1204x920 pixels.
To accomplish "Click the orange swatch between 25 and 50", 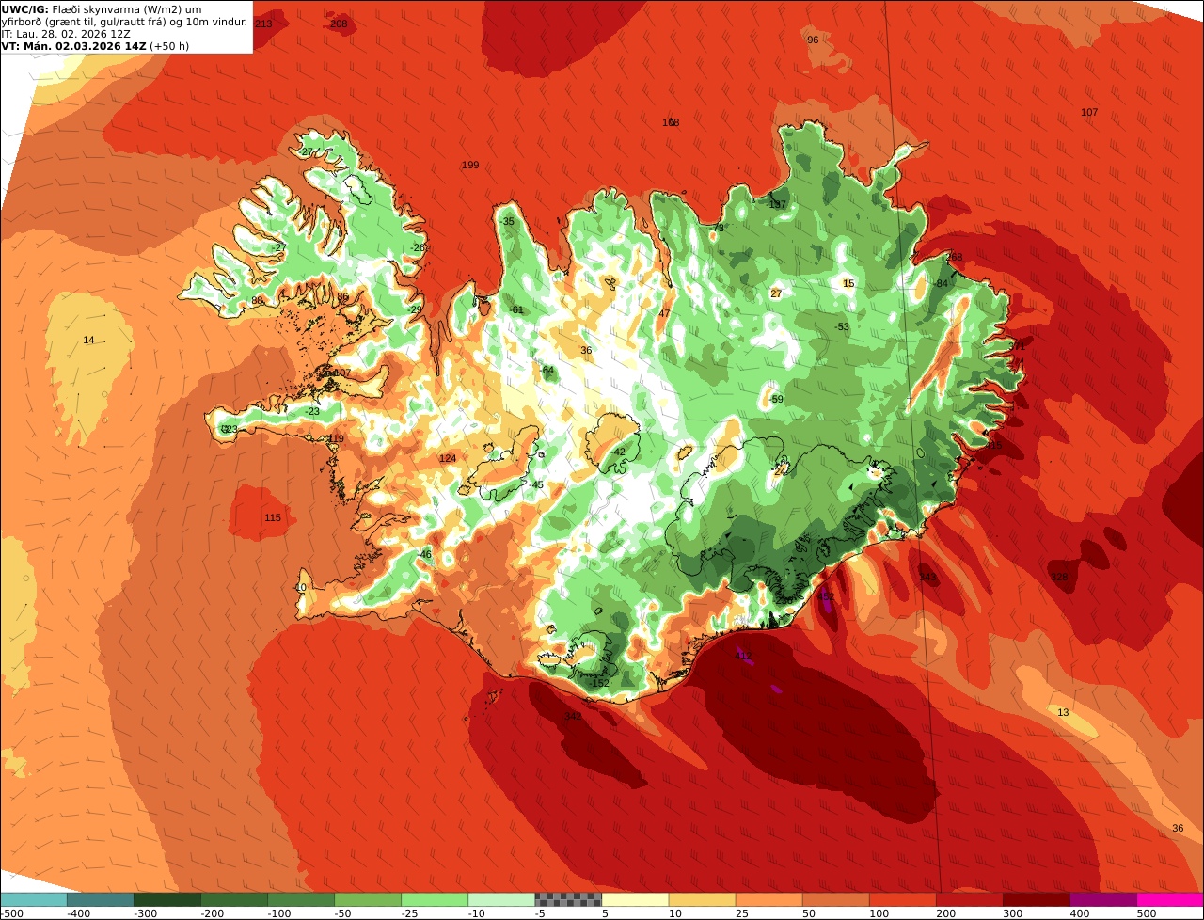I will [x=768, y=899].
